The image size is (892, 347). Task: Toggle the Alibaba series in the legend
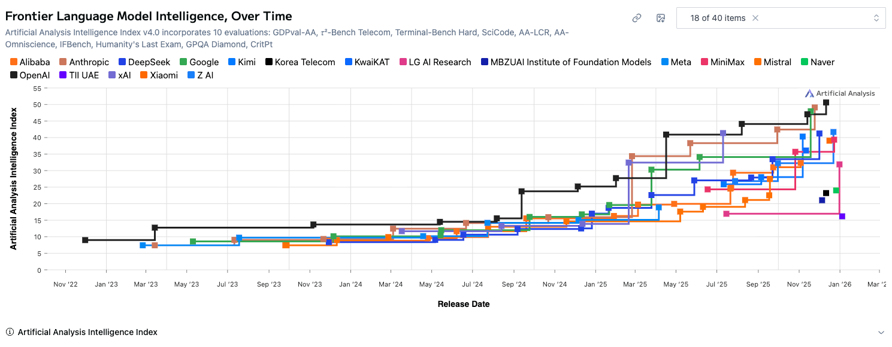13,62
